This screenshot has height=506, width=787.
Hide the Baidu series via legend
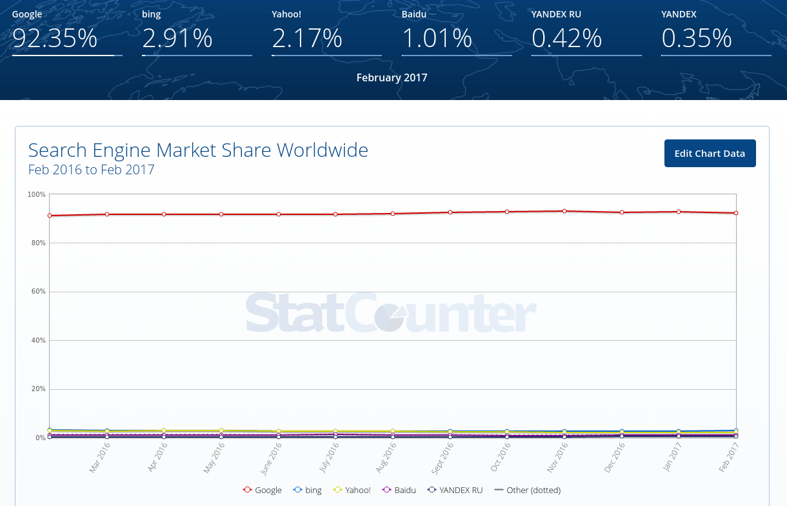(399, 490)
